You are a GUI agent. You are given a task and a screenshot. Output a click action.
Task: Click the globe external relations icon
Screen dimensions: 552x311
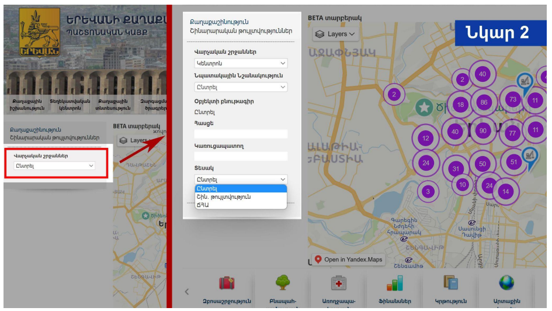(506, 283)
